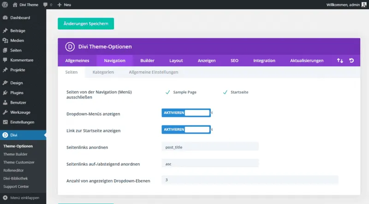Go to the Anzeigen tab
Screen dimensions: 369x204
[207, 61]
